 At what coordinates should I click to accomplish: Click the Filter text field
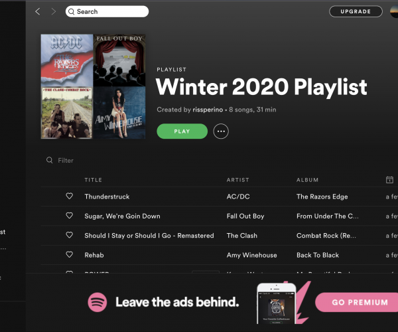pyautogui.click(x=66, y=161)
